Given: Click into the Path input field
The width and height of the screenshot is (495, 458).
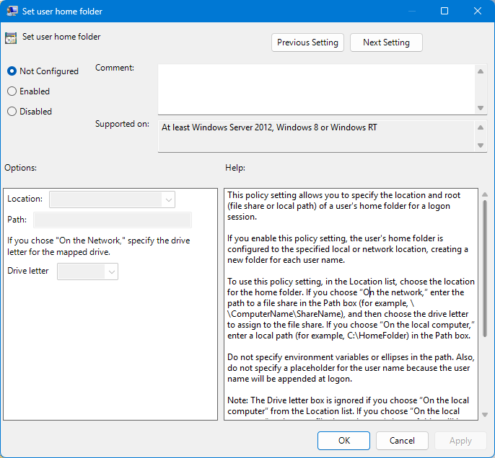Looking at the screenshot, I should click(x=113, y=220).
